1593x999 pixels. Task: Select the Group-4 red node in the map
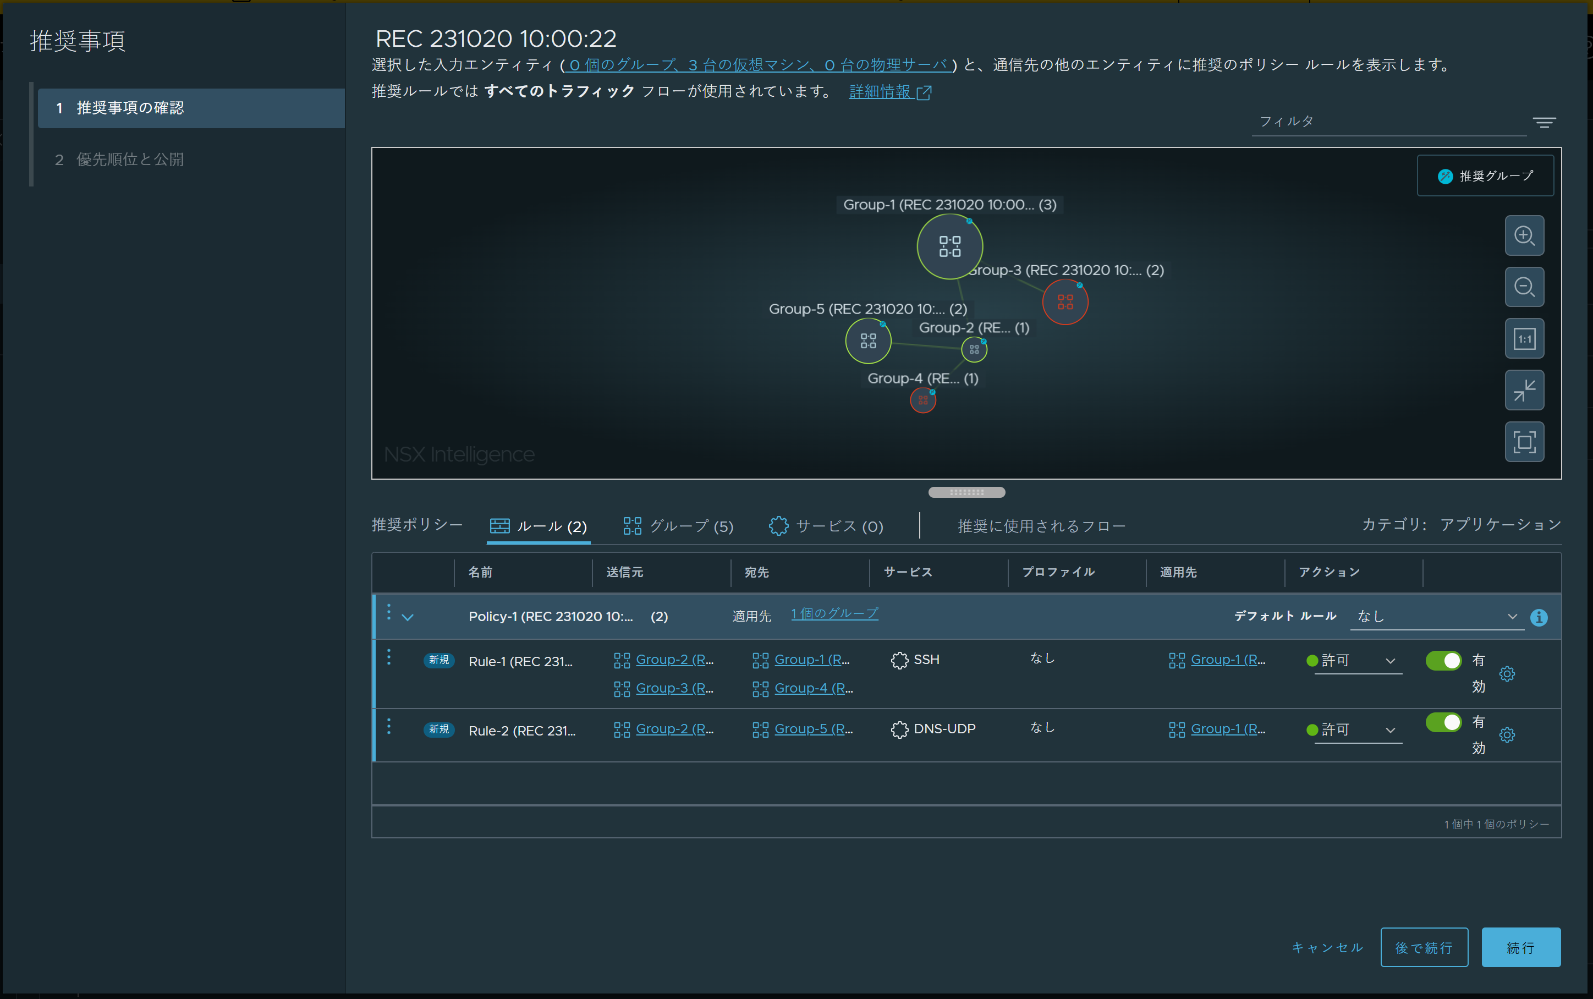922,400
